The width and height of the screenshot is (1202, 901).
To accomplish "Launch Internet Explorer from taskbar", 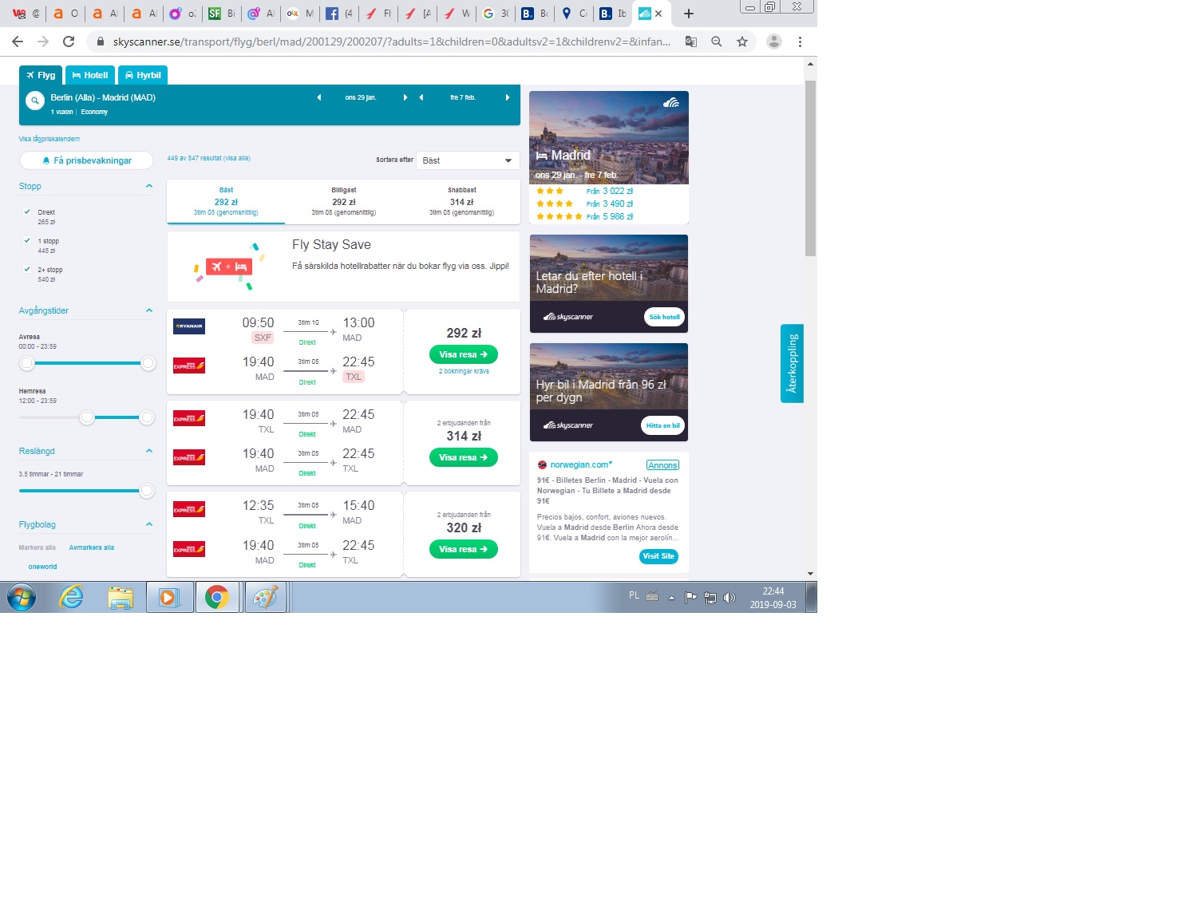I will (x=72, y=597).
